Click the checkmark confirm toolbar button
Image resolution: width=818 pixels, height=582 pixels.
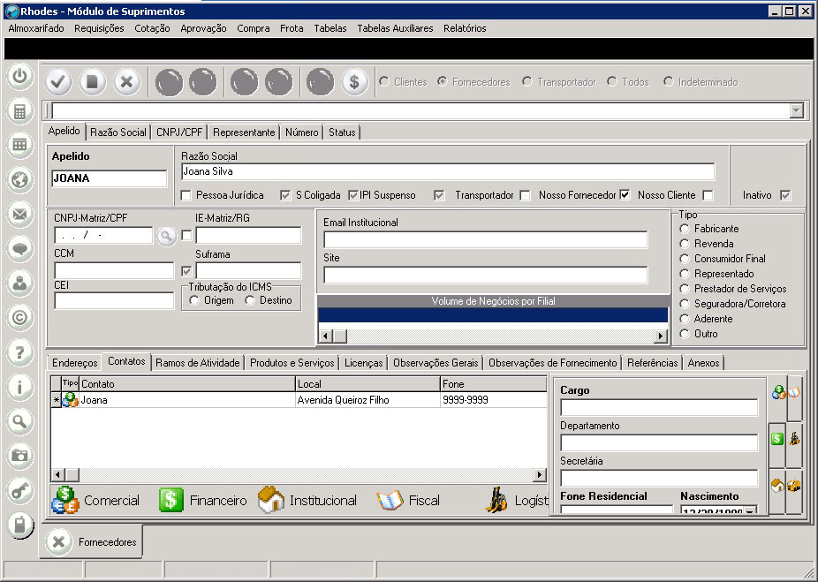(x=58, y=82)
